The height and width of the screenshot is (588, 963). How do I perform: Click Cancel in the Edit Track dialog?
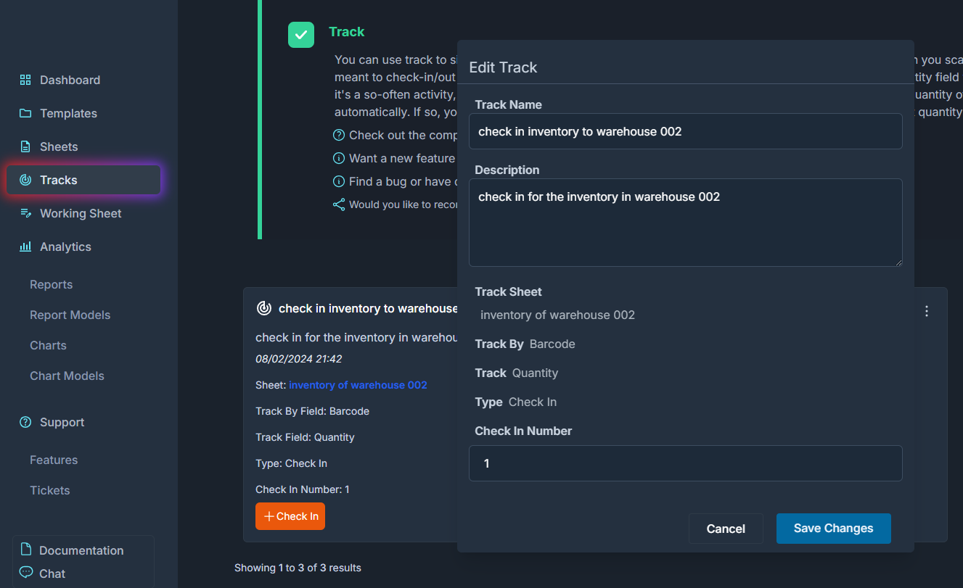(x=726, y=529)
